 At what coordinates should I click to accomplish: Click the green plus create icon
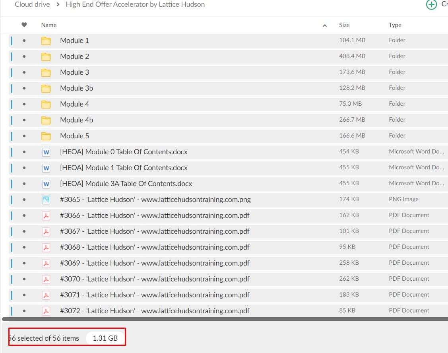[431, 5]
